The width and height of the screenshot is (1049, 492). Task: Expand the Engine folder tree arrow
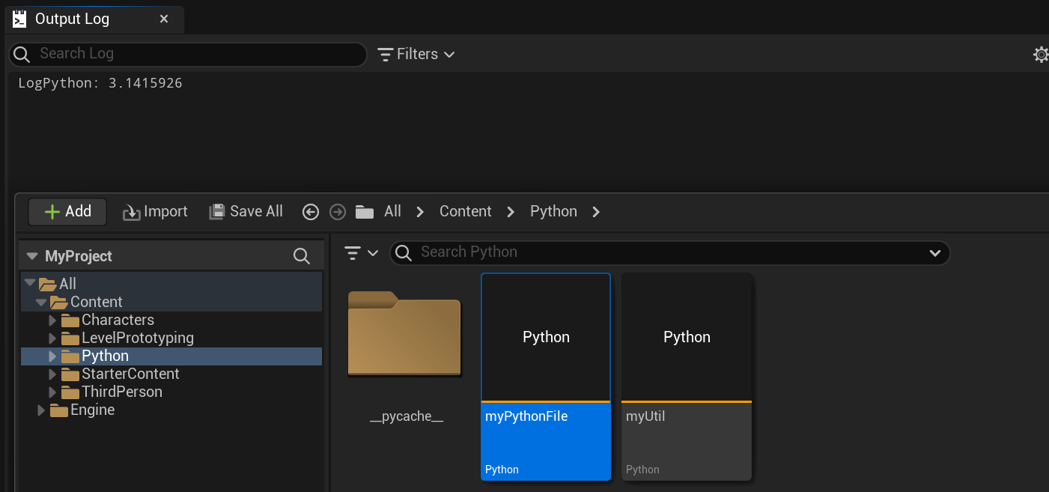click(40, 410)
